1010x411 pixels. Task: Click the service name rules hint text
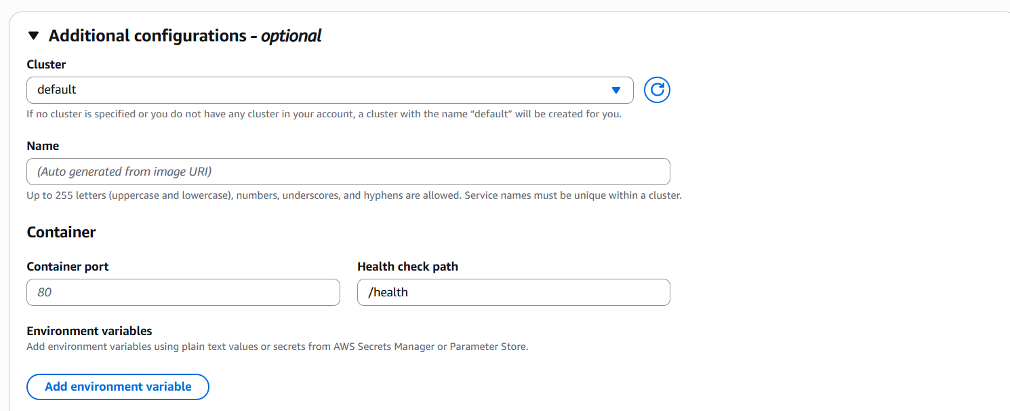click(353, 195)
